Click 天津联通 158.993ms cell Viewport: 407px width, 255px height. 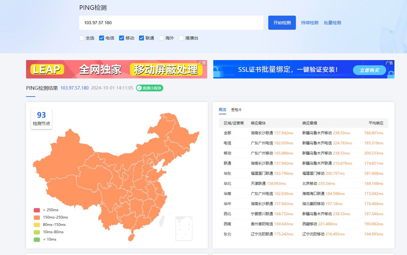click(268, 184)
